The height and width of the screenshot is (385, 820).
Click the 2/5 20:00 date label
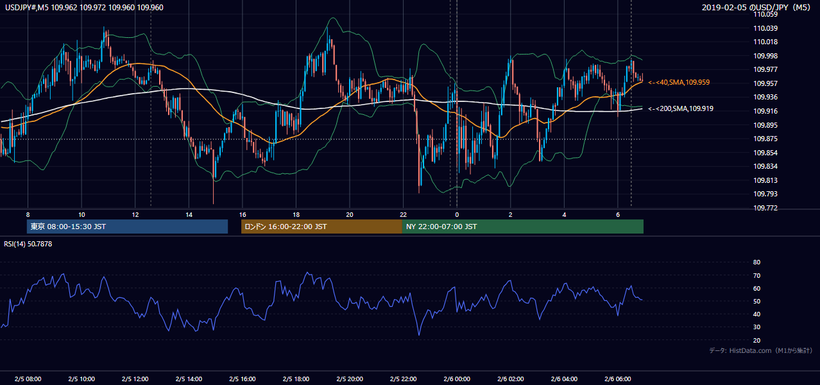pyautogui.click(x=350, y=379)
